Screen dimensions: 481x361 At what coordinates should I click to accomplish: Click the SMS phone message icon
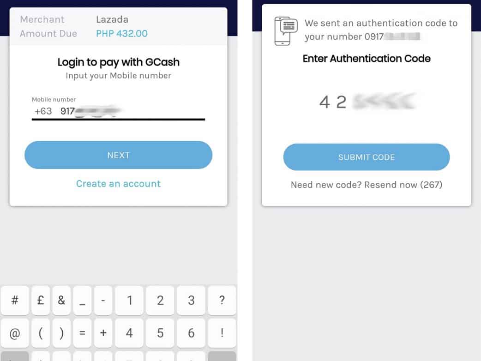[x=285, y=31]
